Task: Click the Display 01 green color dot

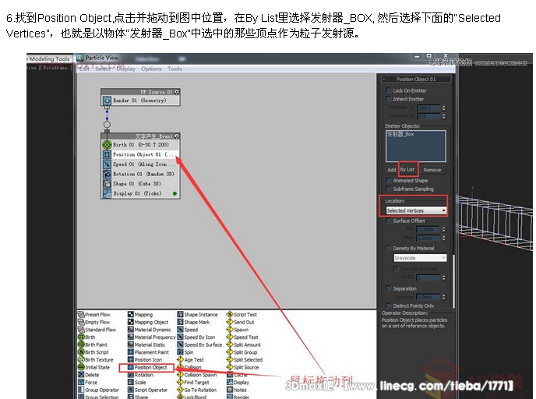Action: [x=175, y=193]
